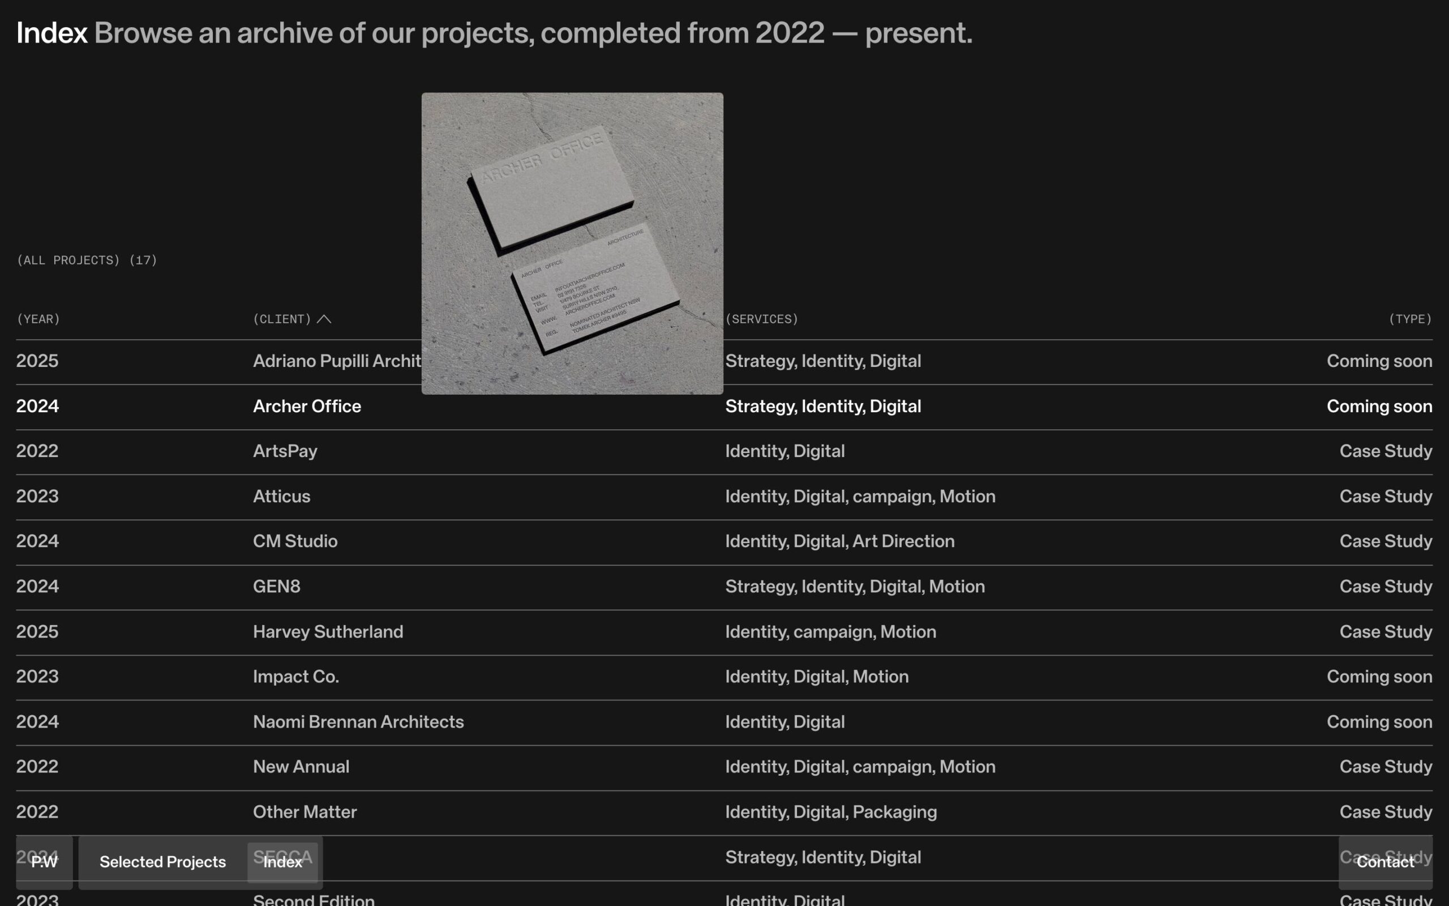This screenshot has height=906, width=1449.
Task: Open the GEN8 case study row
Action: coord(277,586)
